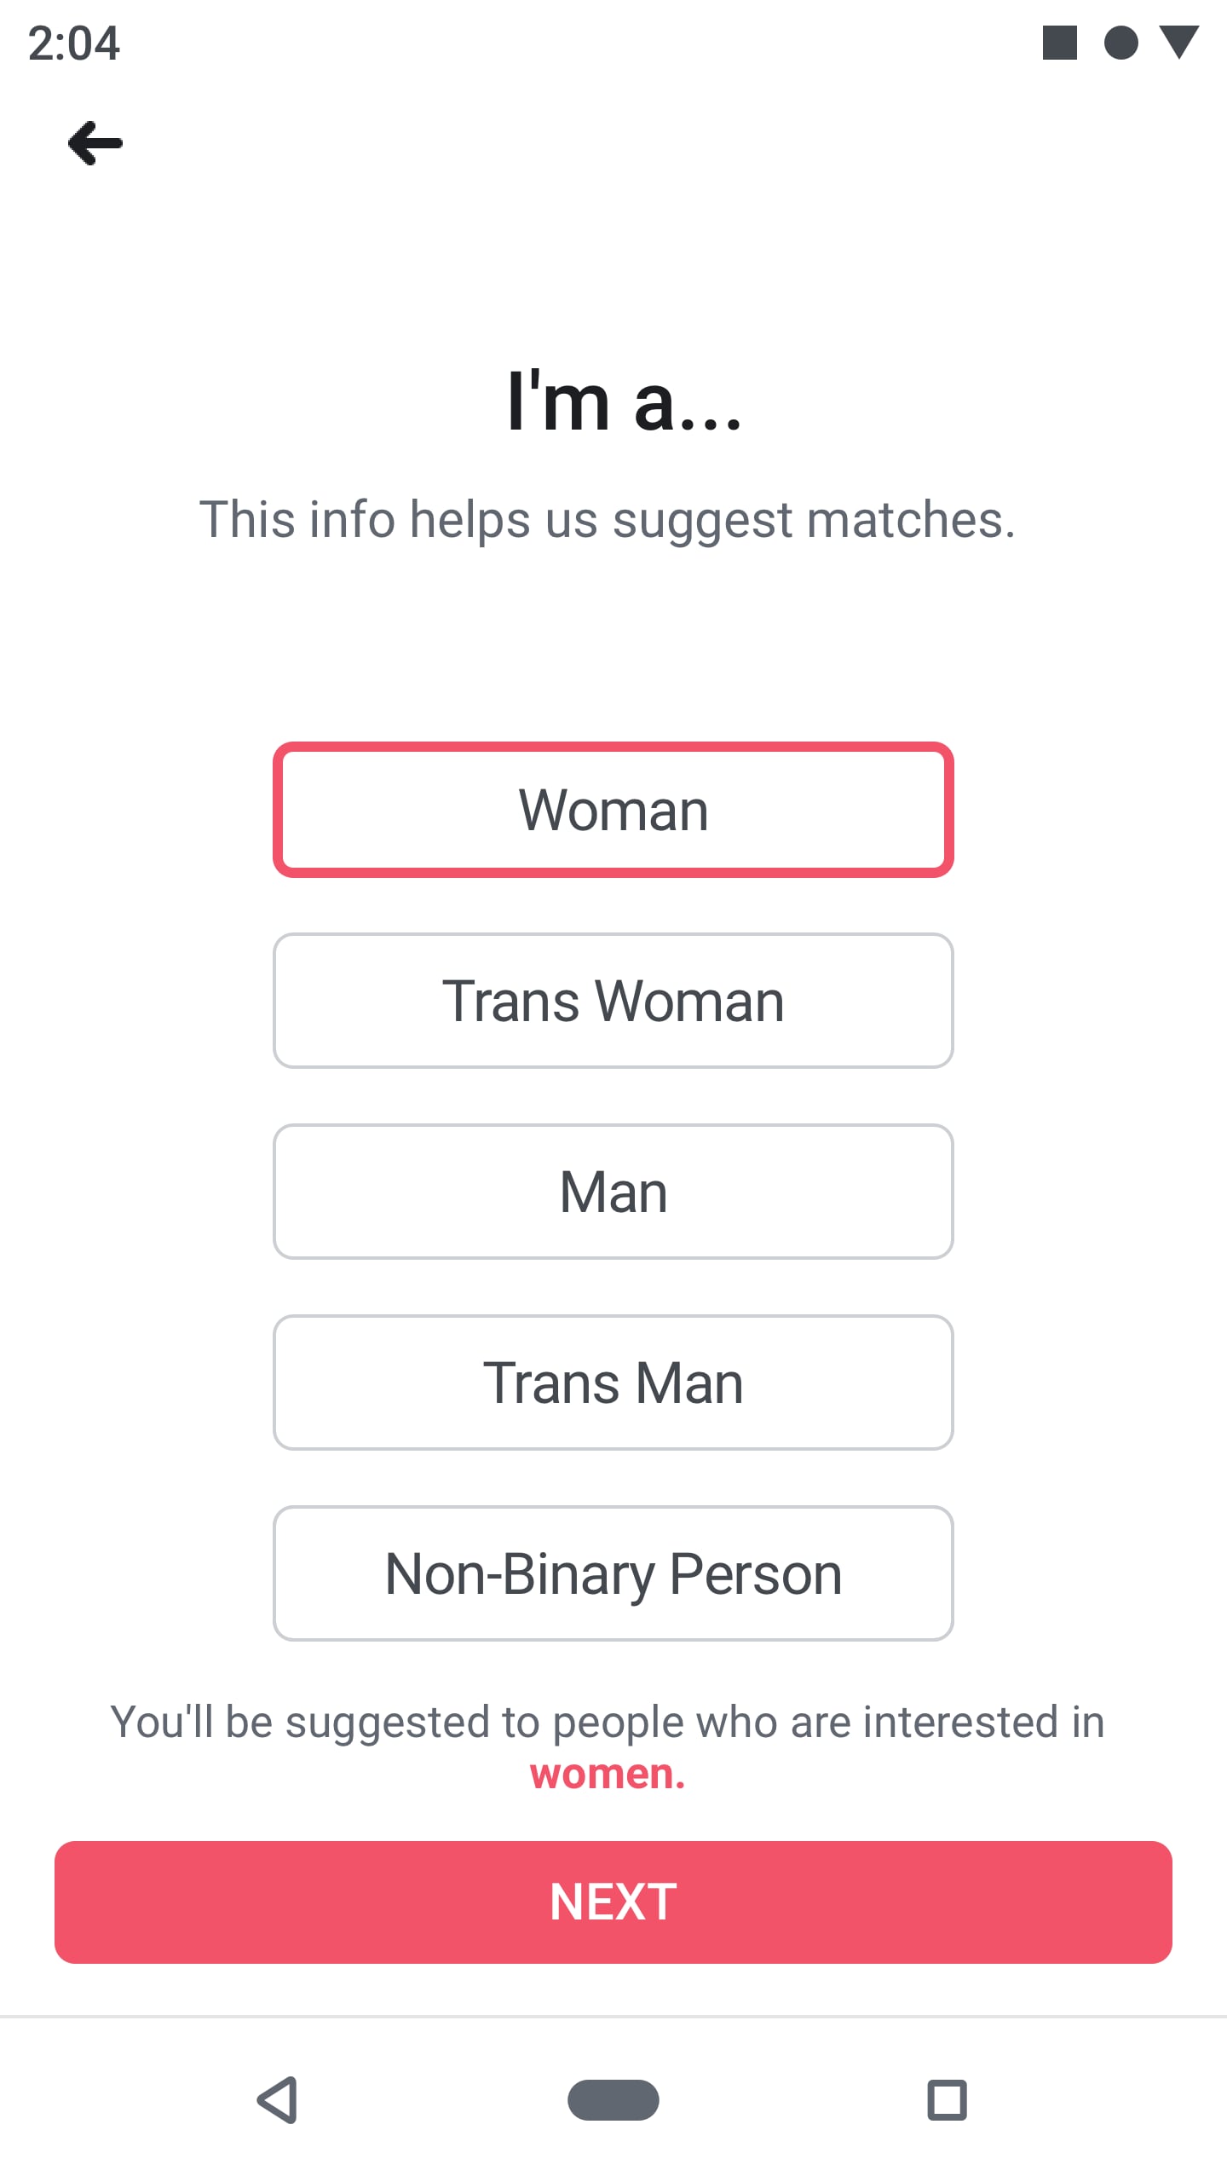Tap the word "matches." in the subtitle
Image resolution: width=1227 pixels, height=2182 pixels.
point(911,520)
